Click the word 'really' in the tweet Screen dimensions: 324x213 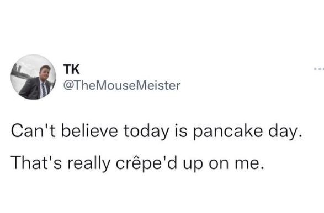coord(89,163)
